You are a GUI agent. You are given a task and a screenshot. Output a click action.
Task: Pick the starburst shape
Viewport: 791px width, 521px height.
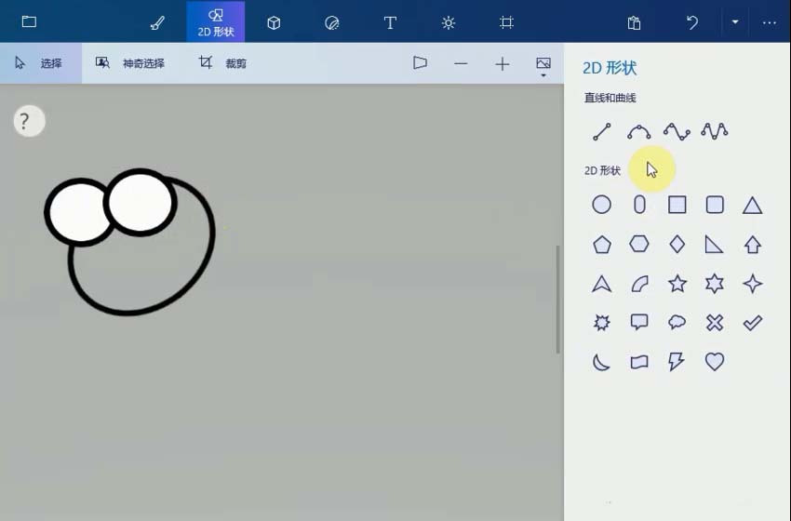point(601,322)
